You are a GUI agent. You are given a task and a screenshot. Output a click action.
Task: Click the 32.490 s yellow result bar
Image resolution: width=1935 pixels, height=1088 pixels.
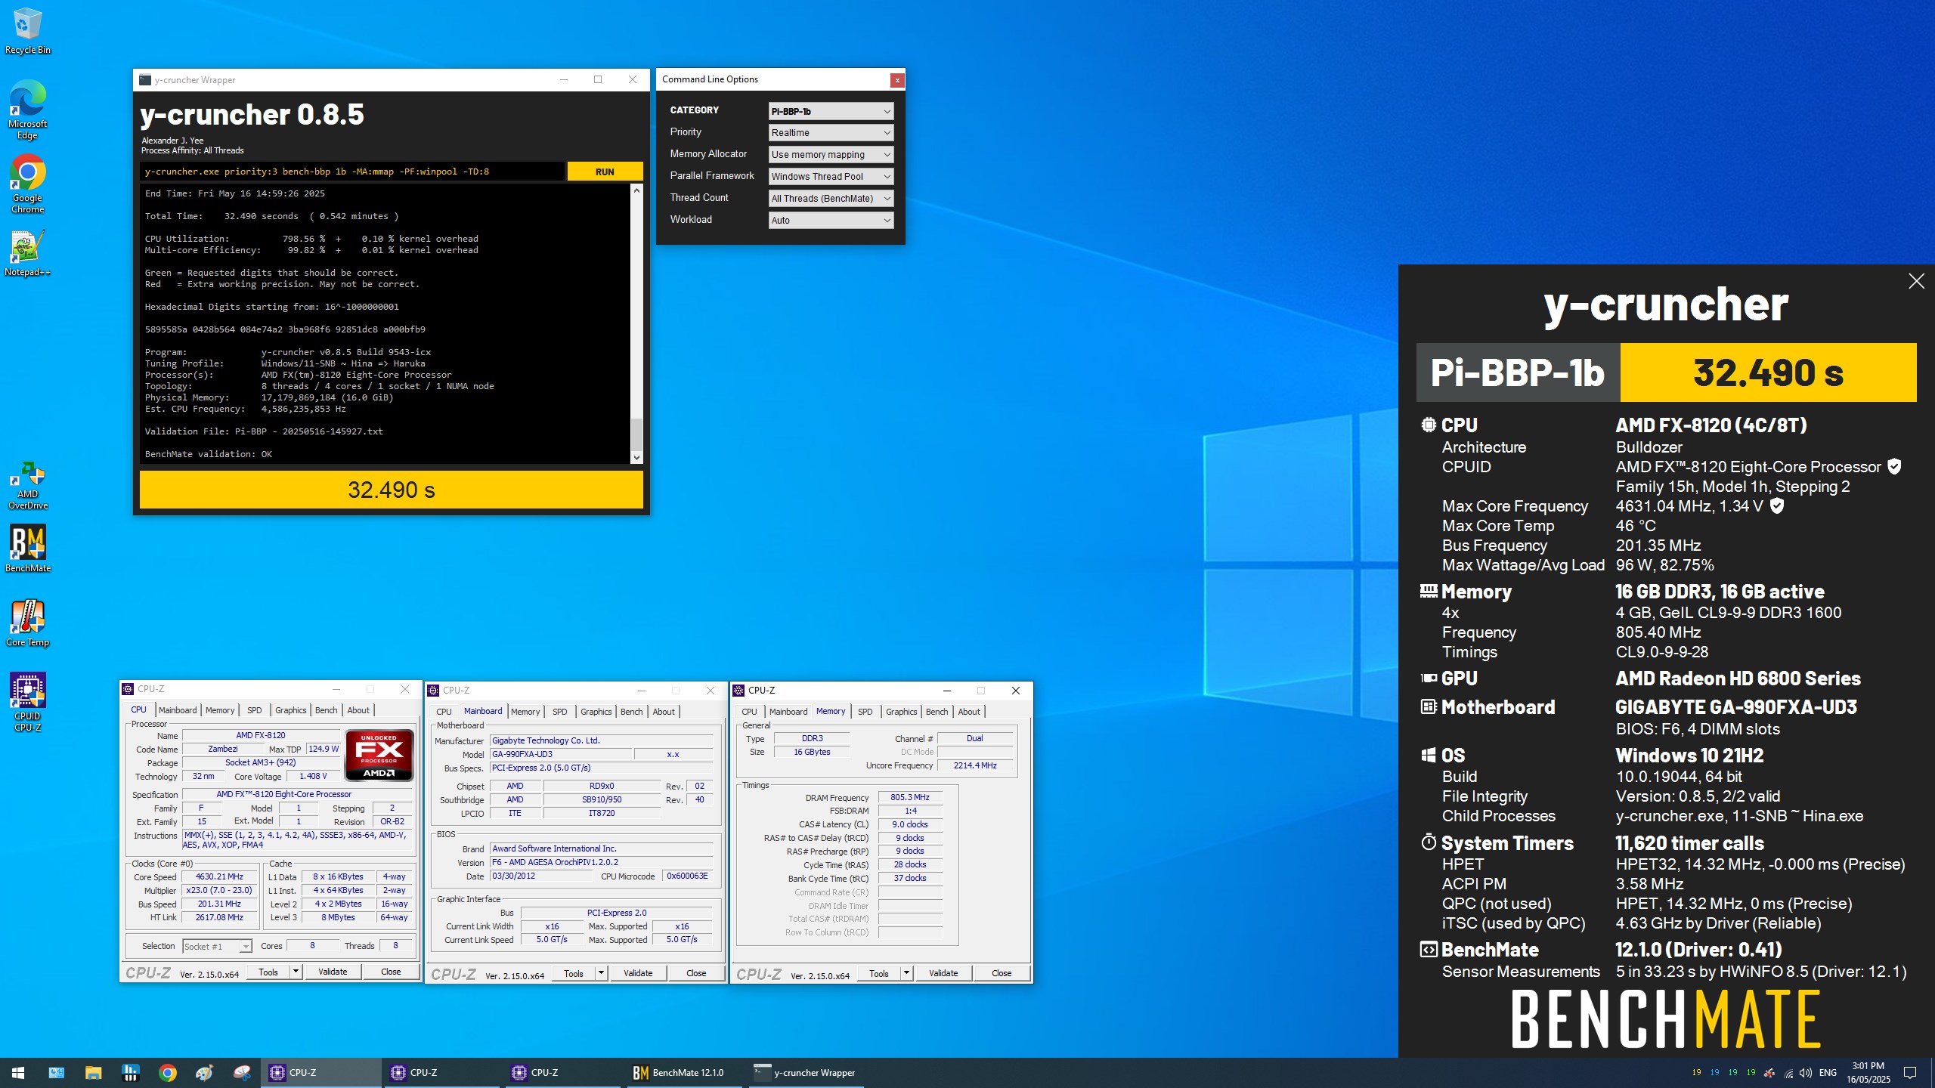[x=392, y=490]
